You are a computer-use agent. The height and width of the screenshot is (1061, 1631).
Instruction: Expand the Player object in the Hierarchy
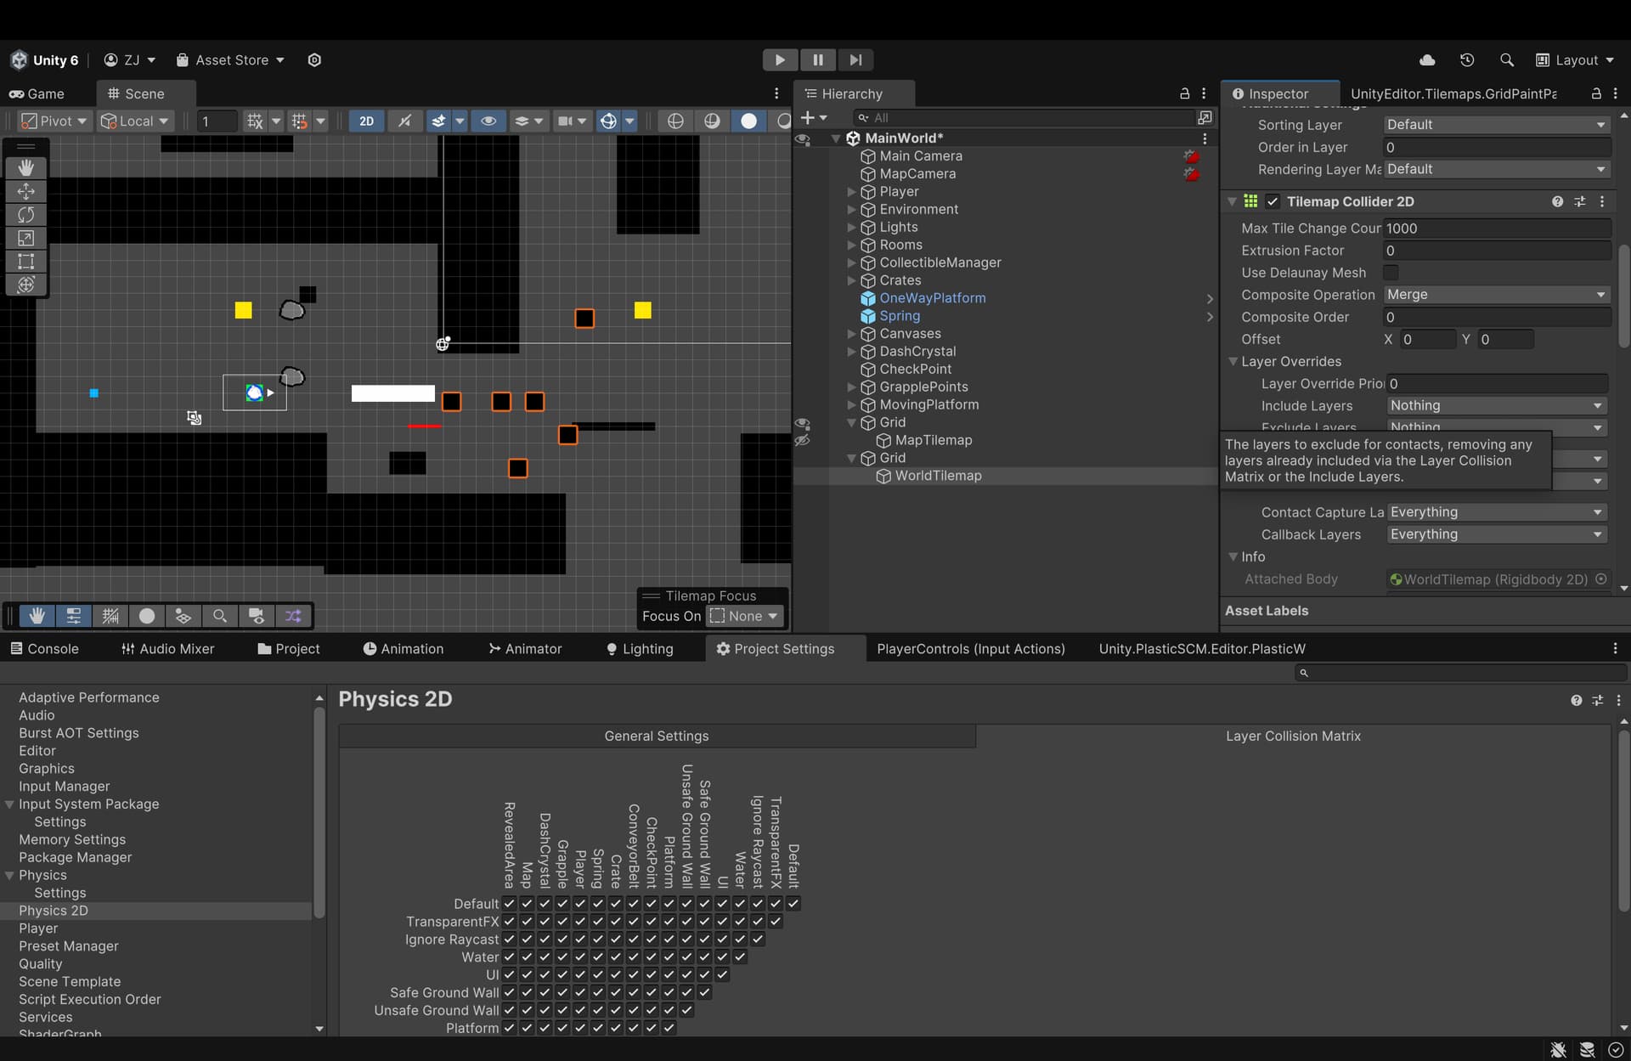click(x=850, y=192)
